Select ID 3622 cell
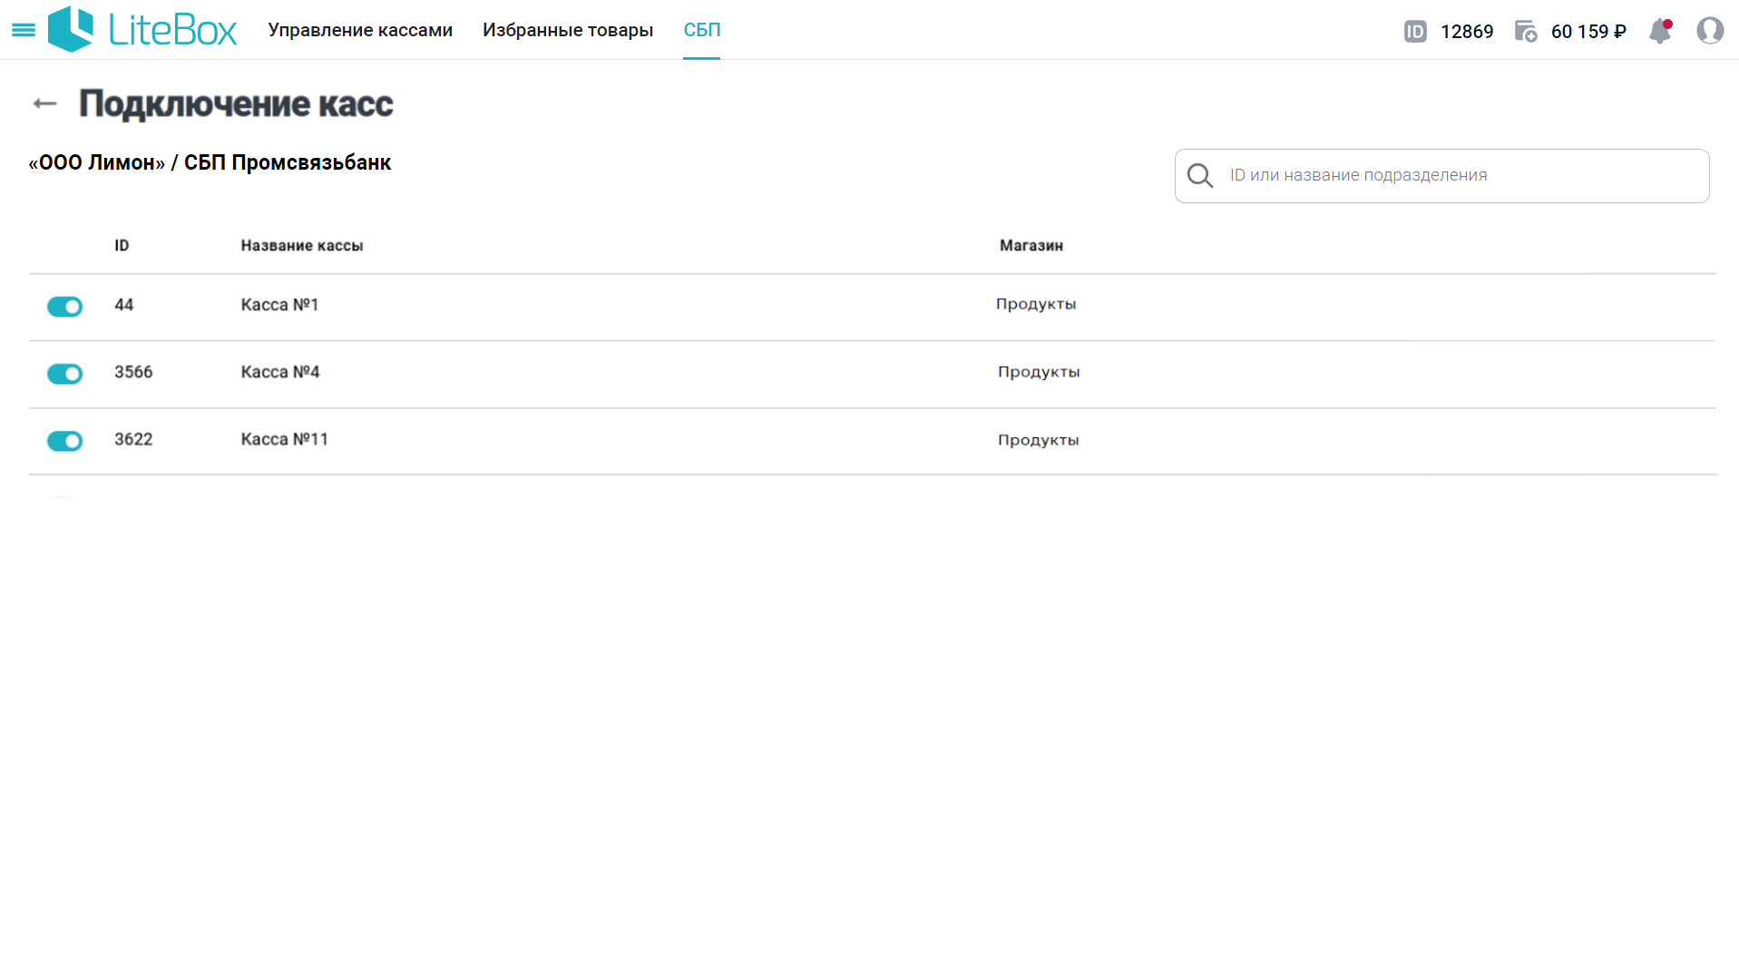1739x979 pixels. point(133,439)
